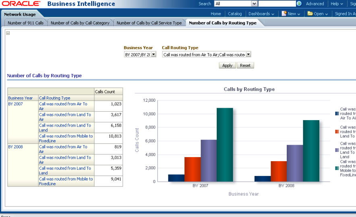The height and width of the screenshot is (217, 356).
Task: Click the value 5,359 cell
Action: 108,170
